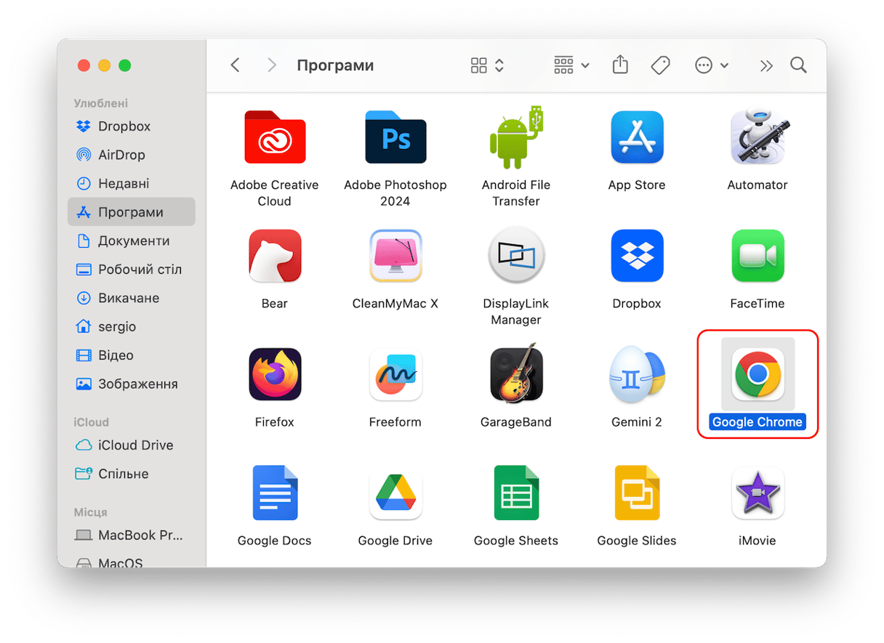This screenshot has width=884, height=643.
Task: Click the Android File Transfer name label
Action: pos(516,193)
